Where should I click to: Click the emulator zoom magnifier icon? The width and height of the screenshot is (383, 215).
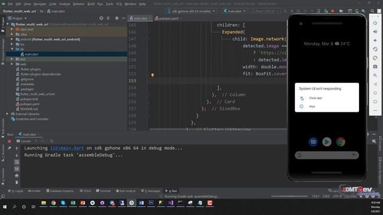coord(375,75)
